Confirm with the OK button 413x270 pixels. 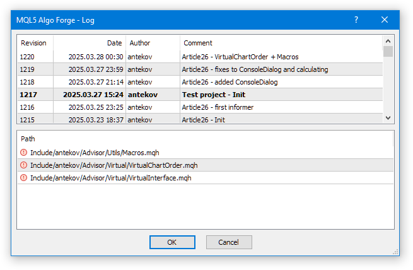pyautogui.click(x=172, y=242)
